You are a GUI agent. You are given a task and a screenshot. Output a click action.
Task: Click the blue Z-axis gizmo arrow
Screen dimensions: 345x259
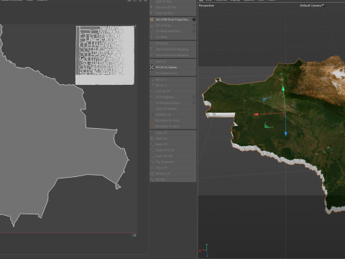(x=285, y=134)
